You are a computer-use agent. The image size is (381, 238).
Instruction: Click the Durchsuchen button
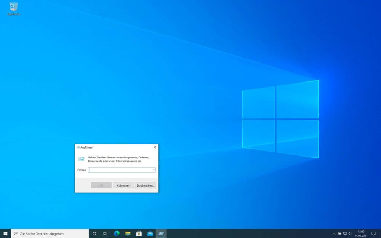click(x=145, y=185)
